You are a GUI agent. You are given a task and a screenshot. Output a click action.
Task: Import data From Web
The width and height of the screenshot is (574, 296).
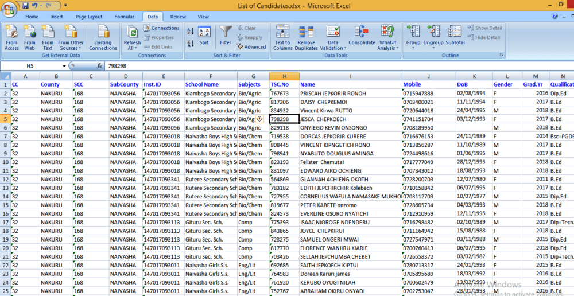pyautogui.click(x=30, y=38)
